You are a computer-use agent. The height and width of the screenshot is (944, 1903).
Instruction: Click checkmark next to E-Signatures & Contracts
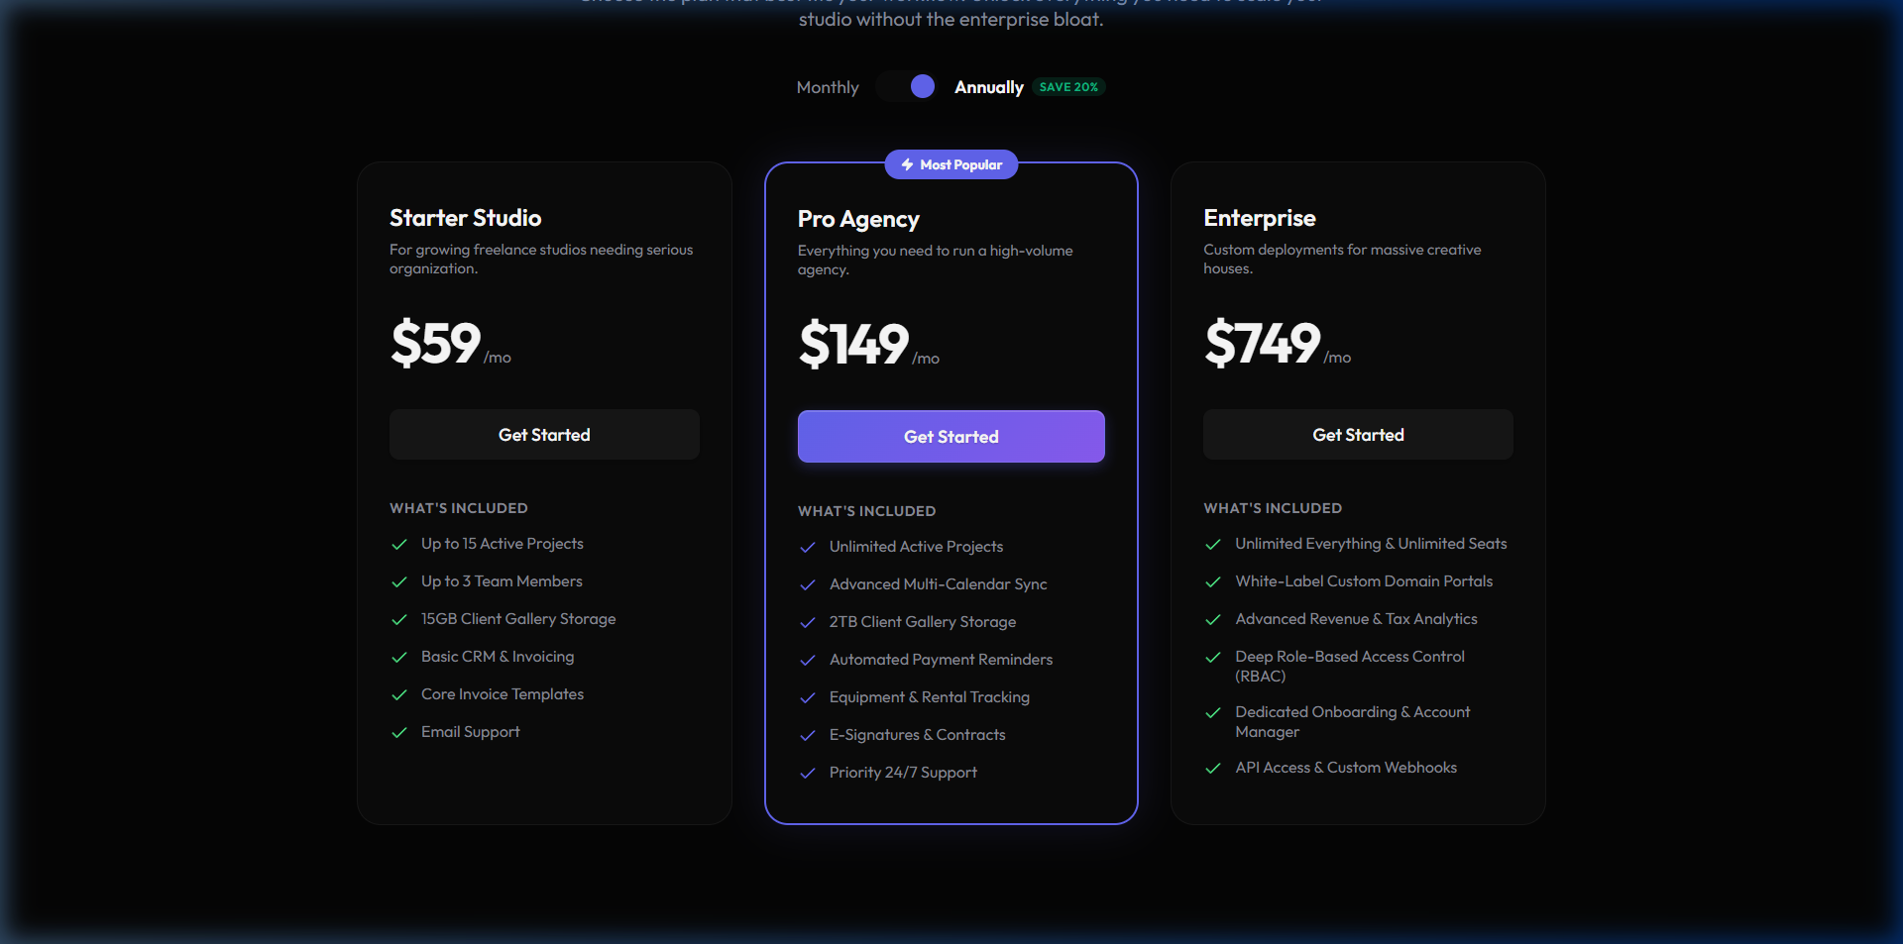[808, 735]
